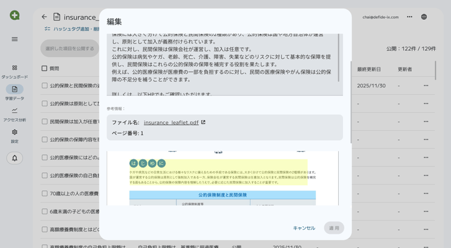
Task: Open row options menu for 2025/11/30 row
Action: [426, 86]
